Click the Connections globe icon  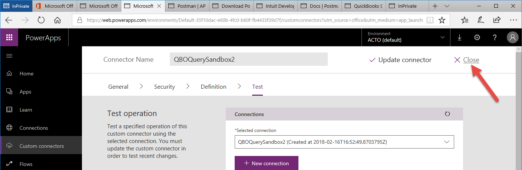[9, 128]
